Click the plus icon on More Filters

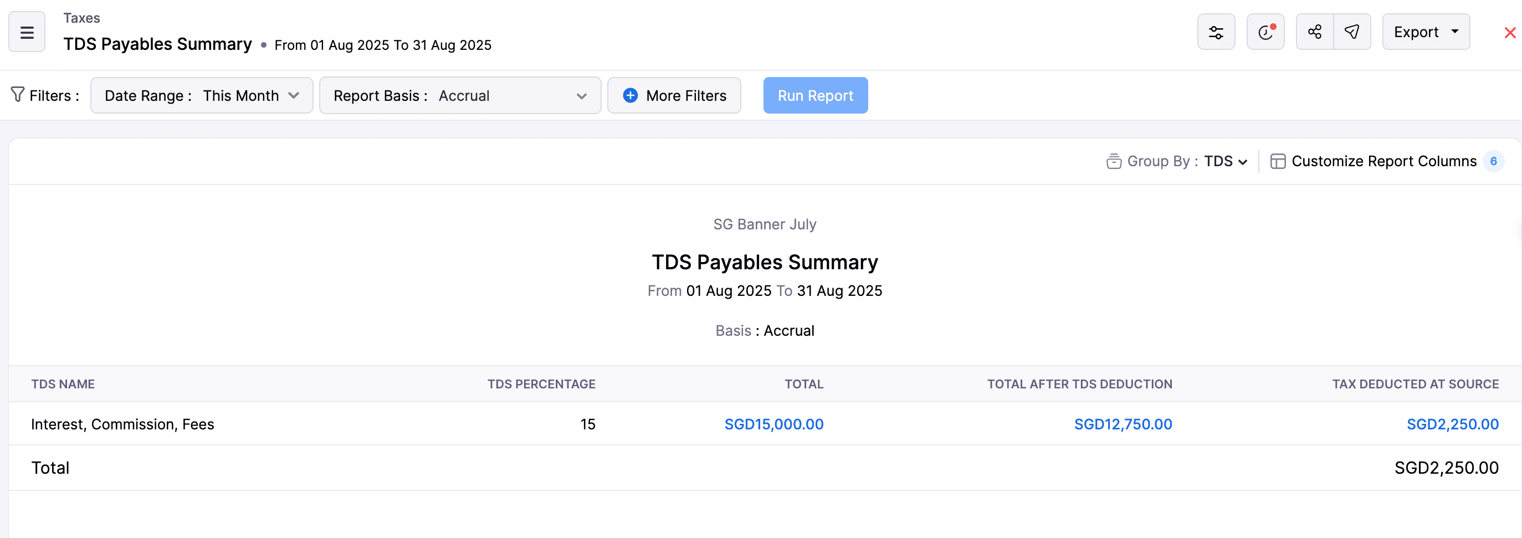click(630, 95)
